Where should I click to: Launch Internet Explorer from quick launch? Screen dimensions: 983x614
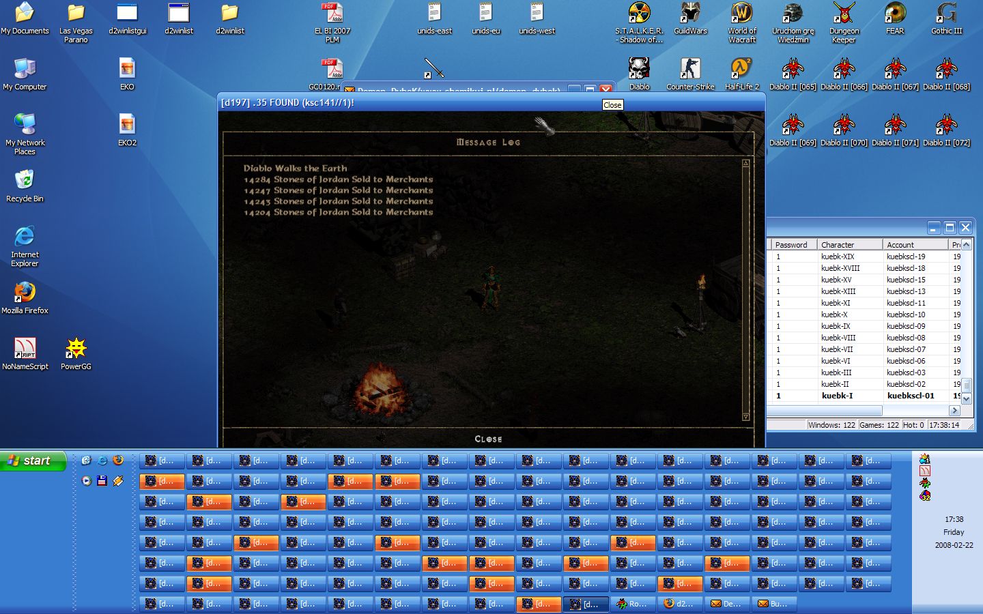102,460
